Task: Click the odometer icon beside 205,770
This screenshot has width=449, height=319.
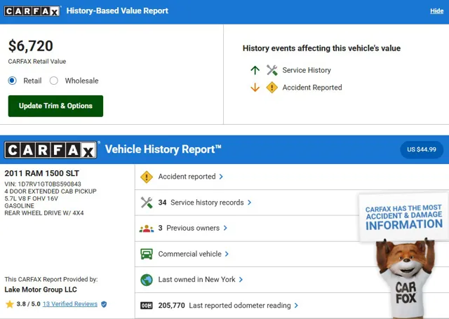Action: click(x=147, y=306)
